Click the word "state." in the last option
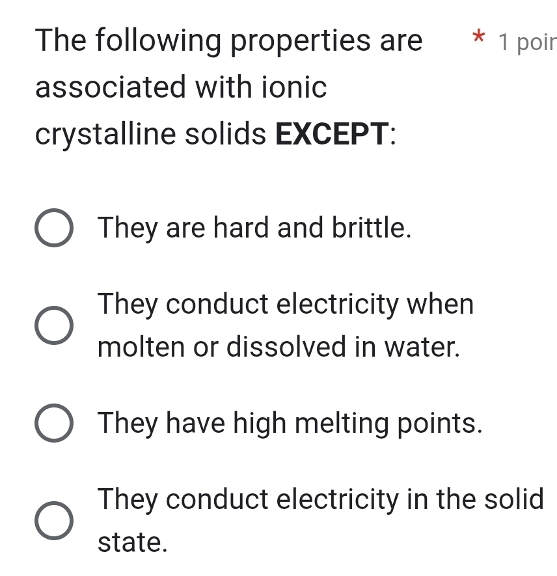Image resolution: width=557 pixels, height=576 pixels. click(132, 542)
